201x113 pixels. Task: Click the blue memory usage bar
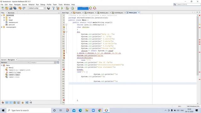[x=83, y=8]
